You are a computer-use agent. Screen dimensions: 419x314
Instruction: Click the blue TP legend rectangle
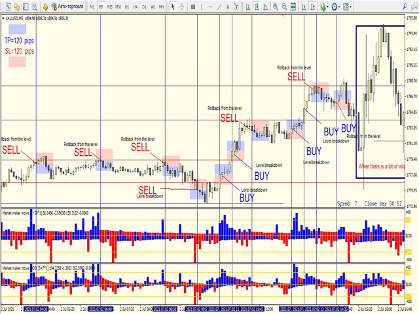pos(18,29)
